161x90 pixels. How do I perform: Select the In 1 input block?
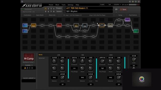[25, 31]
